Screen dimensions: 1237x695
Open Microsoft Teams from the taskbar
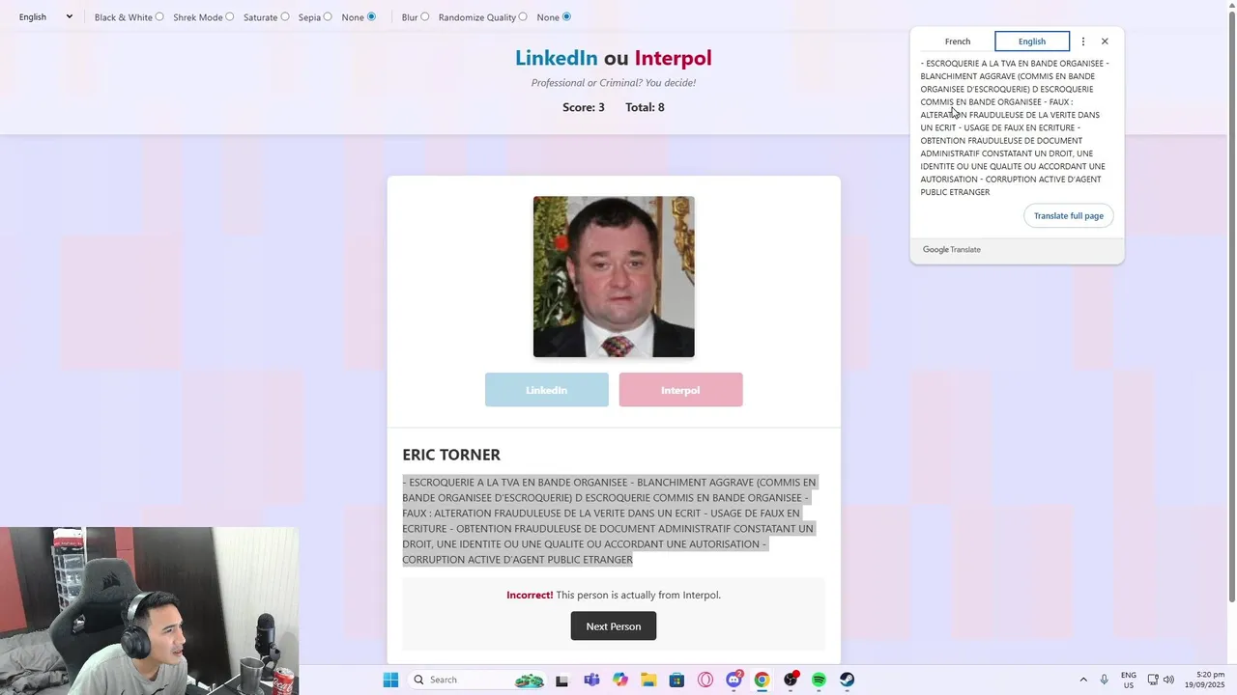[591, 680]
